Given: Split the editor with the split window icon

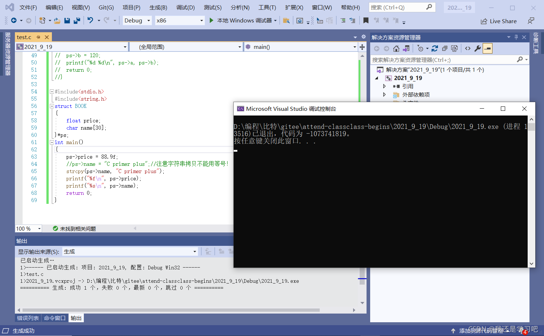Looking at the screenshot, I should click(x=362, y=47).
